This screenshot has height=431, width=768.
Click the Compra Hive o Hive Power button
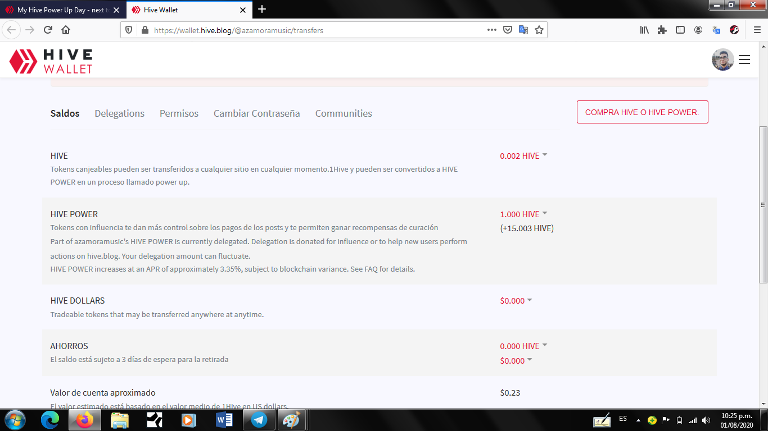point(642,112)
